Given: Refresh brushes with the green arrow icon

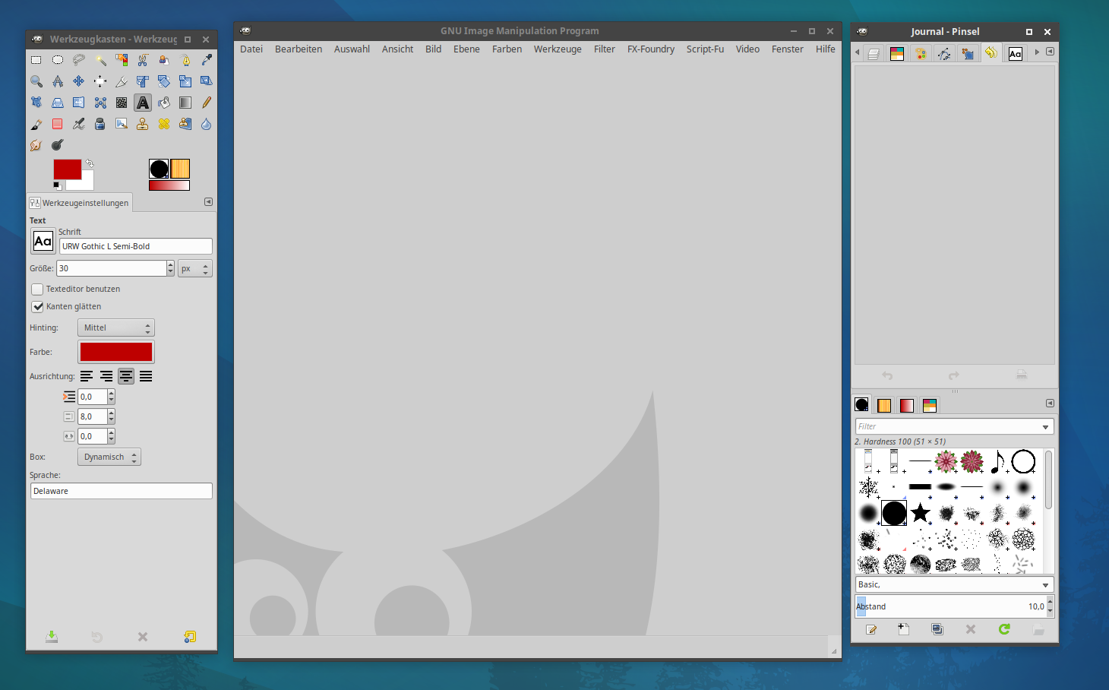Looking at the screenshot, I should [1004, 629].
